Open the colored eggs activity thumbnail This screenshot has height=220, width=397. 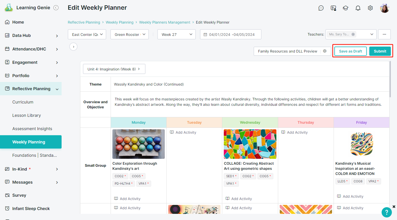pyautogui.click(x=139, y=144)
